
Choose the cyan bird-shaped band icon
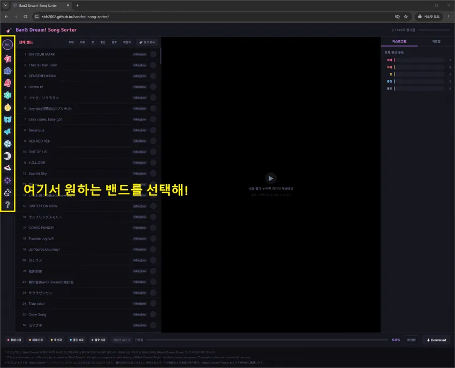click(x=7, y=132)
